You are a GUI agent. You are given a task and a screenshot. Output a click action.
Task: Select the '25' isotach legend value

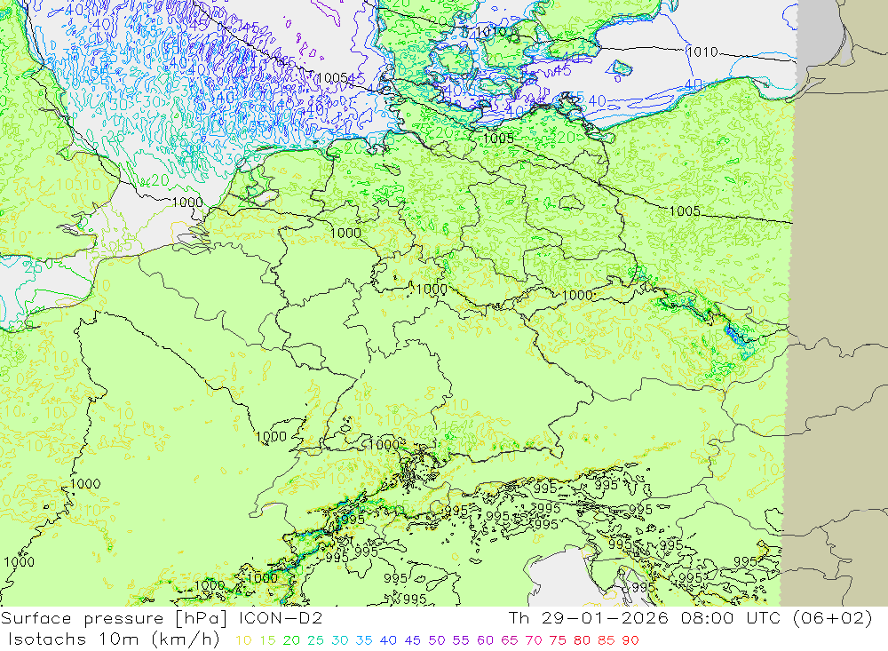(315, 640)
